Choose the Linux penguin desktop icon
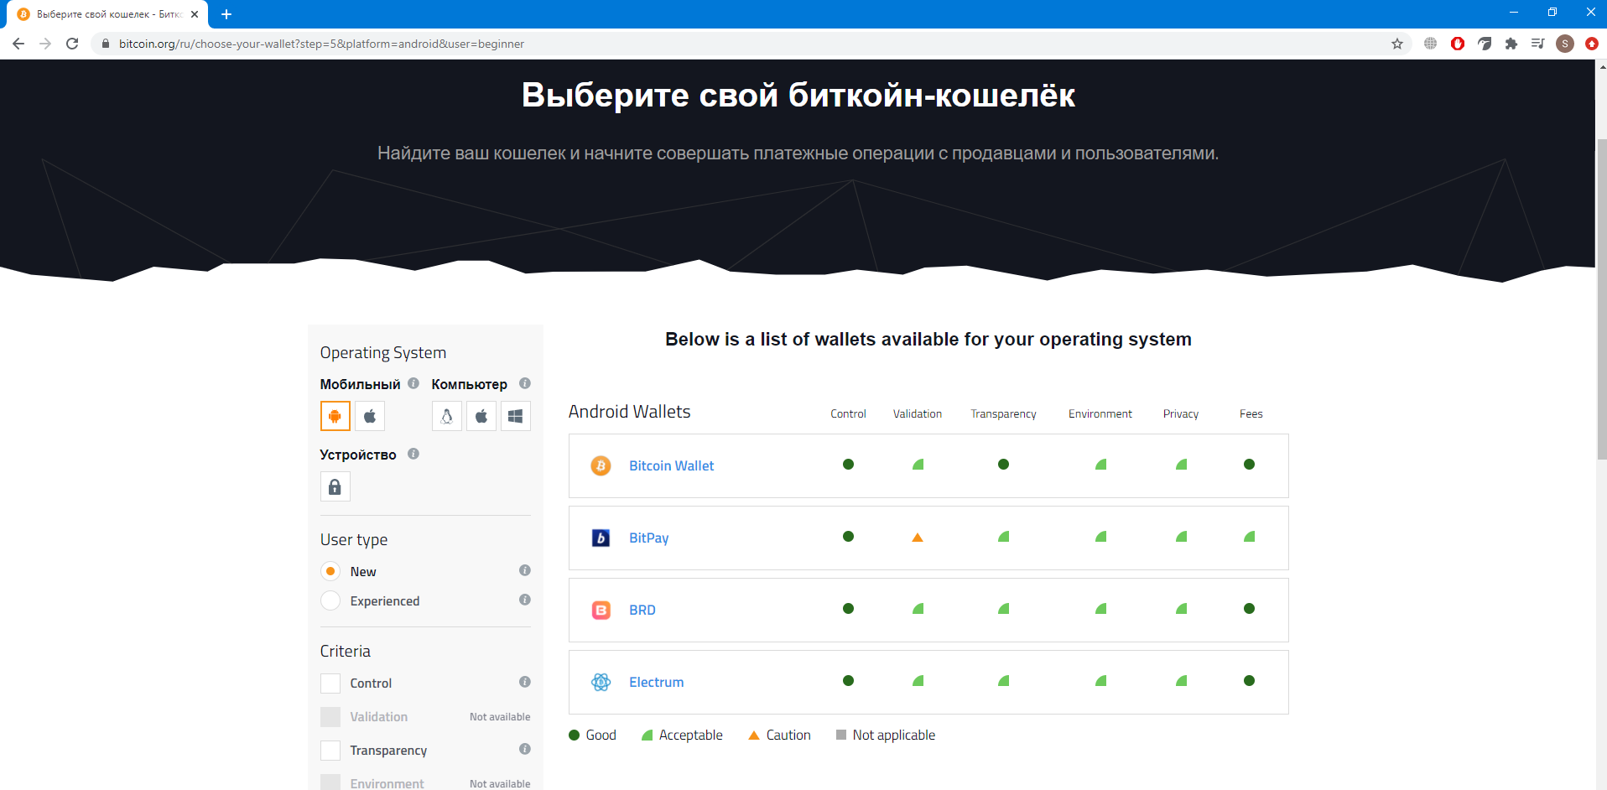Viewport: 1607px width, 790px height. pyautogui.click(x=447, y=416)
